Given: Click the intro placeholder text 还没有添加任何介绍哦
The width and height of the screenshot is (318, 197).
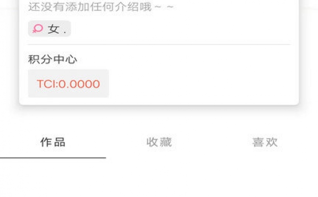Looking at the screenshot, I should click(91, 7).
